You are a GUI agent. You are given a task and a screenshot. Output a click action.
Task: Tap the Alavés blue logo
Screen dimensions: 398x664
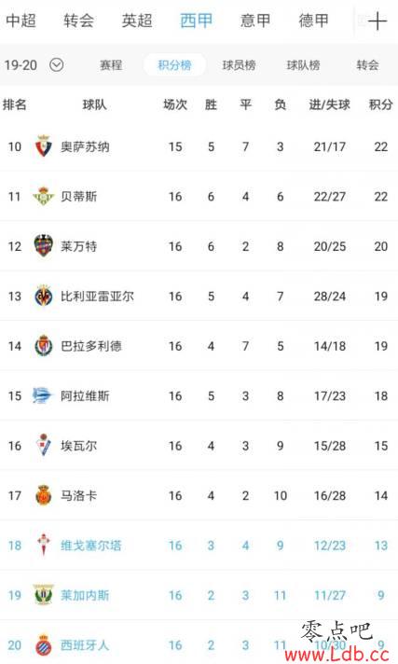tap(42, 395)
